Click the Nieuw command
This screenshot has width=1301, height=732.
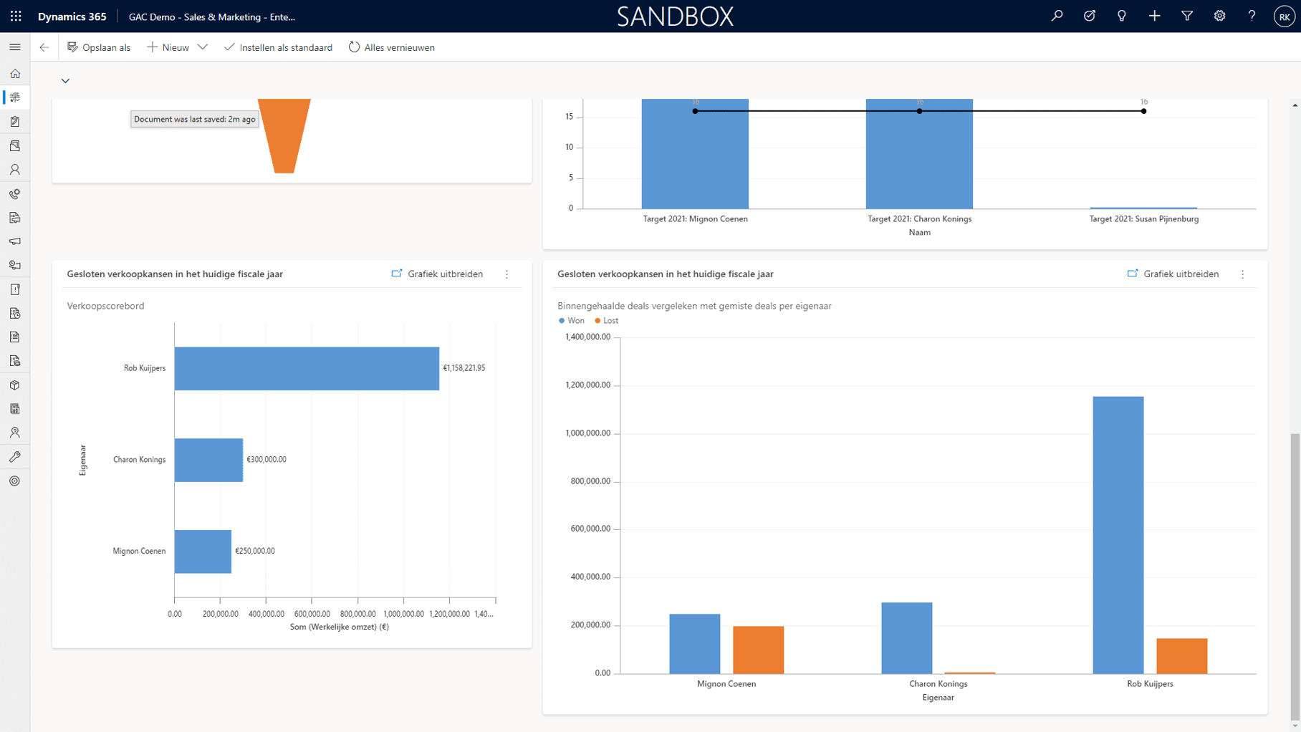coord(168,47)
